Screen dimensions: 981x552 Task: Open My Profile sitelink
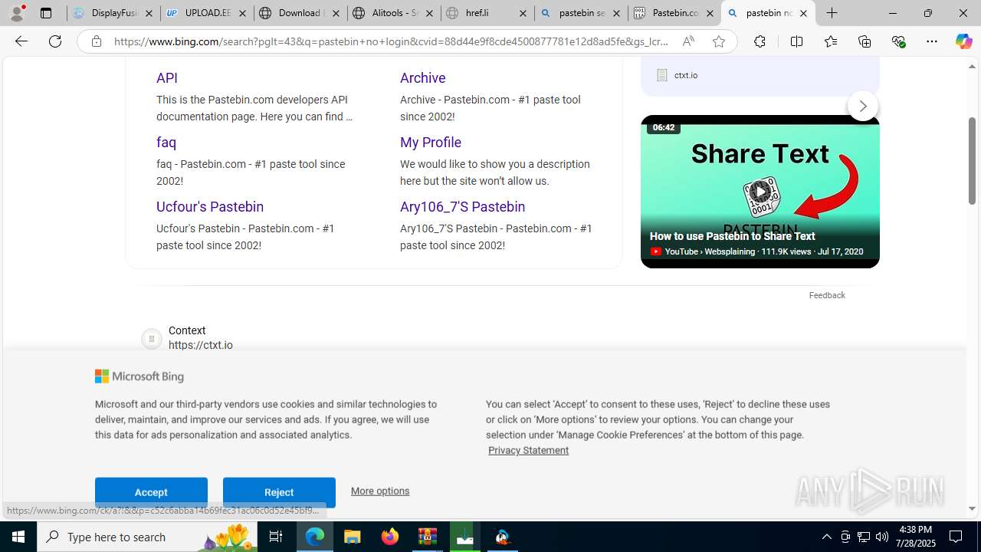(431, 142)
